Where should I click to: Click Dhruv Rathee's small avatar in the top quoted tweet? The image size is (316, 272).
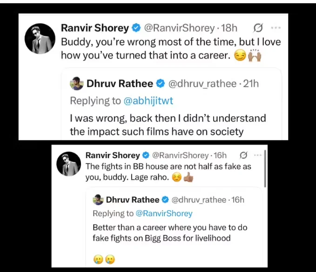tap(77, 83)
